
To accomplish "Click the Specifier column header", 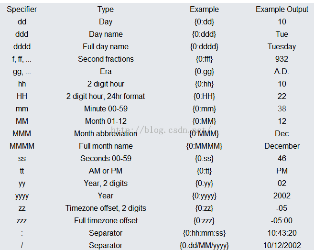I will click(x=22, y=10).
